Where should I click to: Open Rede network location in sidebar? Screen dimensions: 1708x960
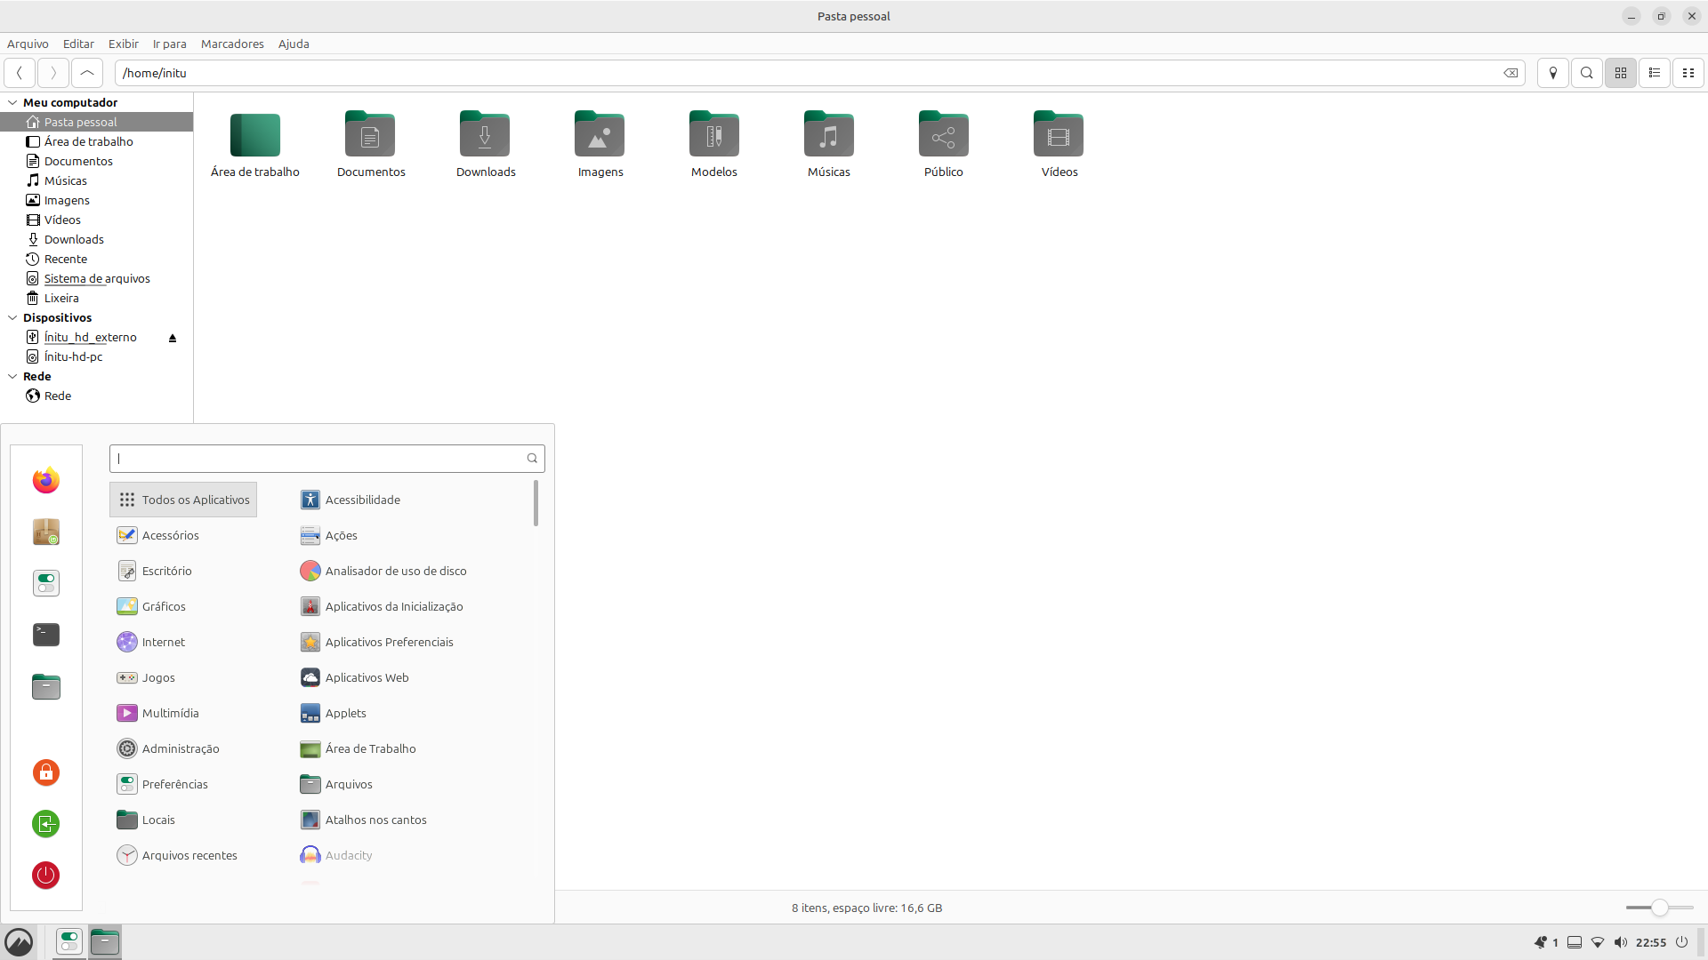tap(96, 396)
